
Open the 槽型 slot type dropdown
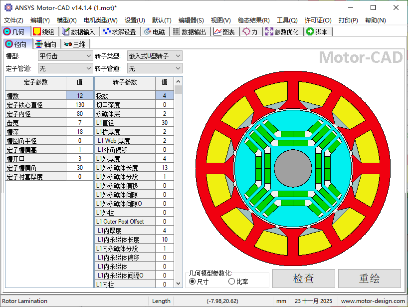(65, 56)
